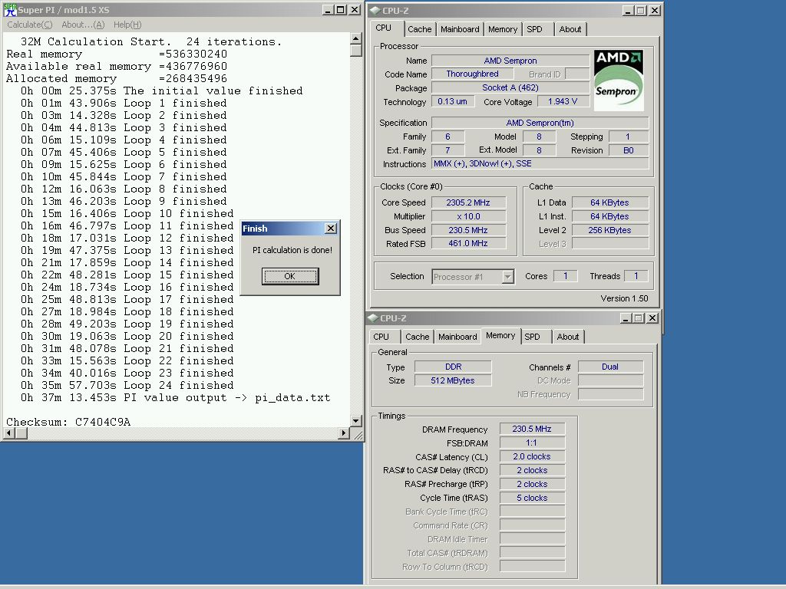Click the memory Type value DDR
The width and height of the screenshot is (786, 589).
[x=453, y=367]
